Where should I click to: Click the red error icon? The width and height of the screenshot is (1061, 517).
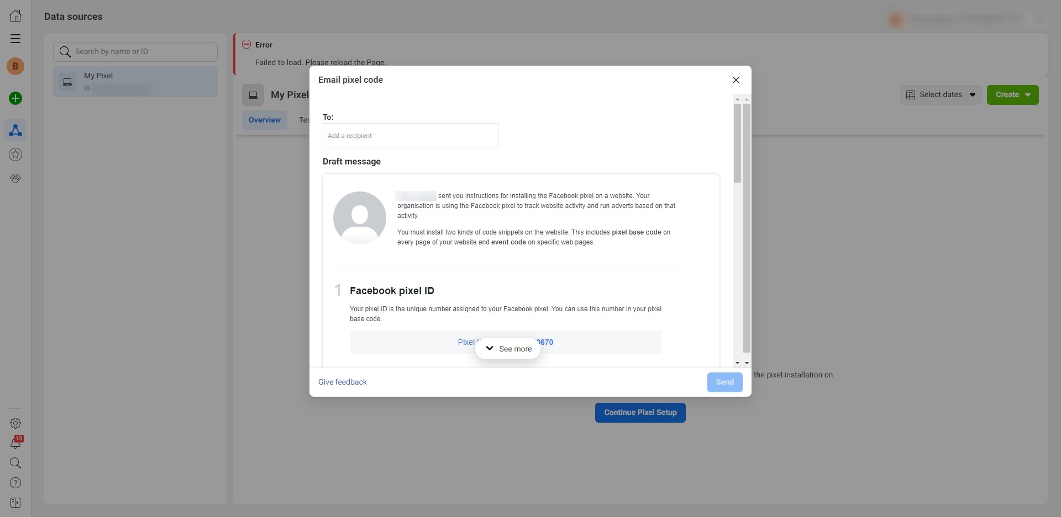[246, 44]
